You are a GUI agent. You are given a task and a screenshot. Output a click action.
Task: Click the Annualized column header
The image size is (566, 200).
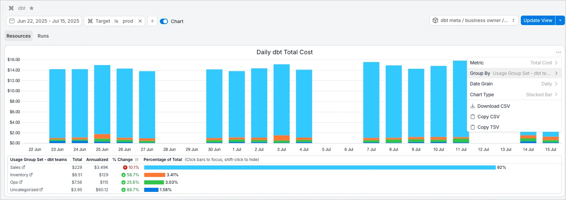tap(97, 160)
